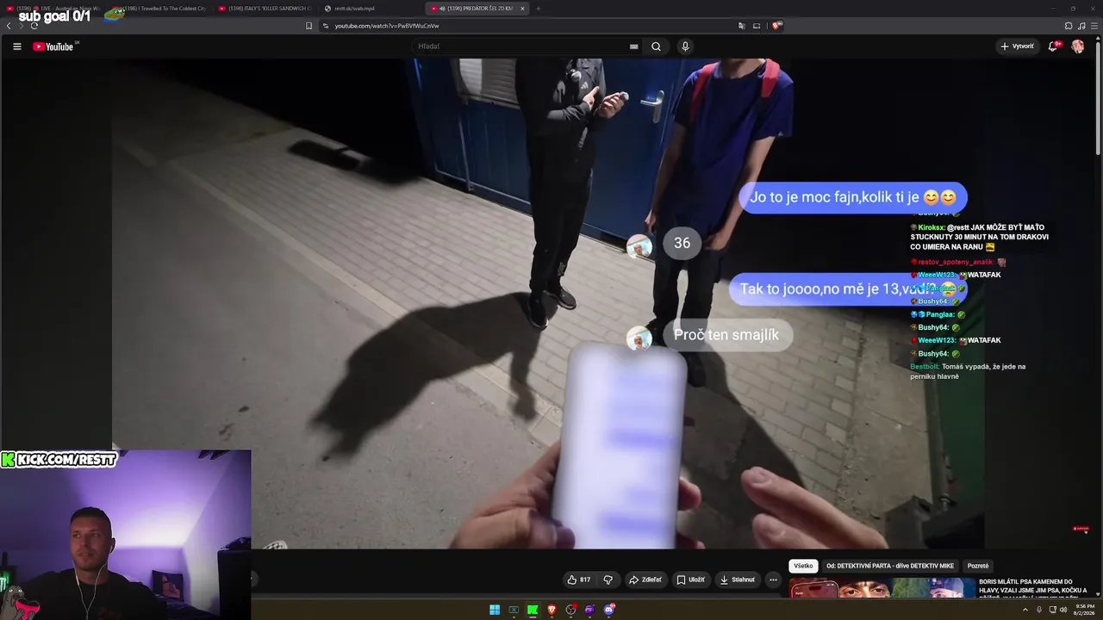Click the Zdieľať share button
This screenshot has height=620, width=1103.
(645, 580)
